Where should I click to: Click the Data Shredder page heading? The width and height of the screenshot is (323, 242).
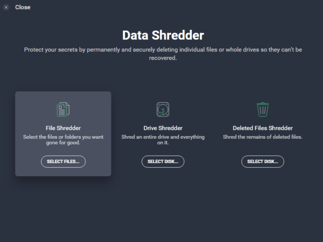pos(163,35)
